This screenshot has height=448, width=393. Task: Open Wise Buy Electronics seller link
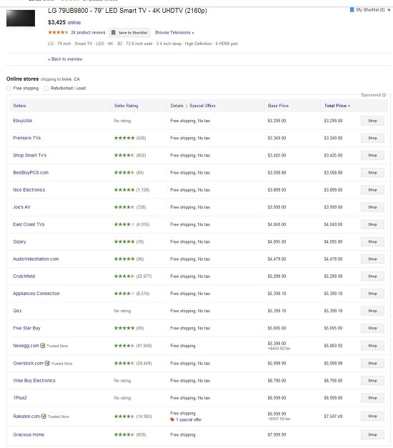point(34,381)
